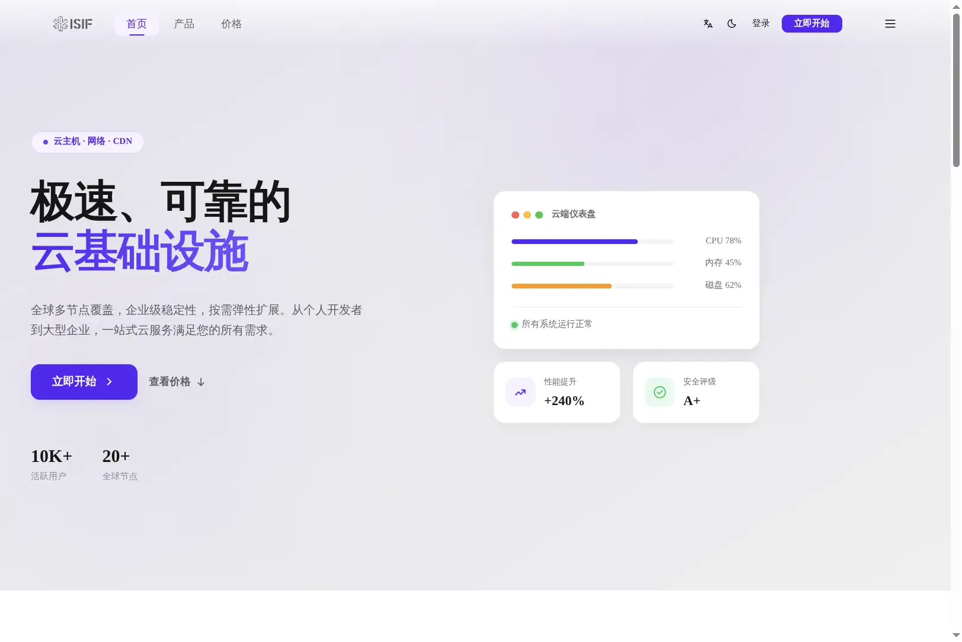Viewport: 962px width, 642px height.
Task: Click header 立即开始 button
Action: (x=811, y=24)
